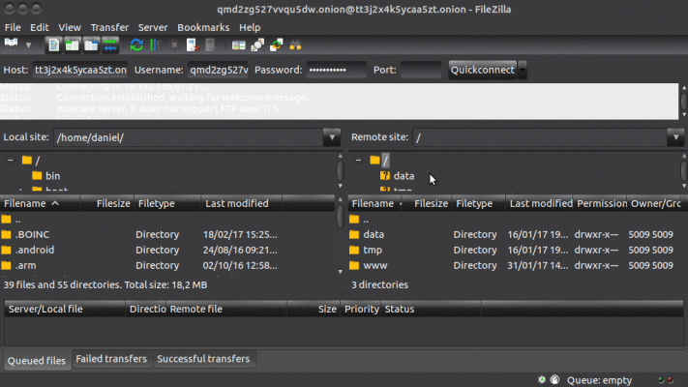Sort by remote Last modified column

tap(540, 204)
